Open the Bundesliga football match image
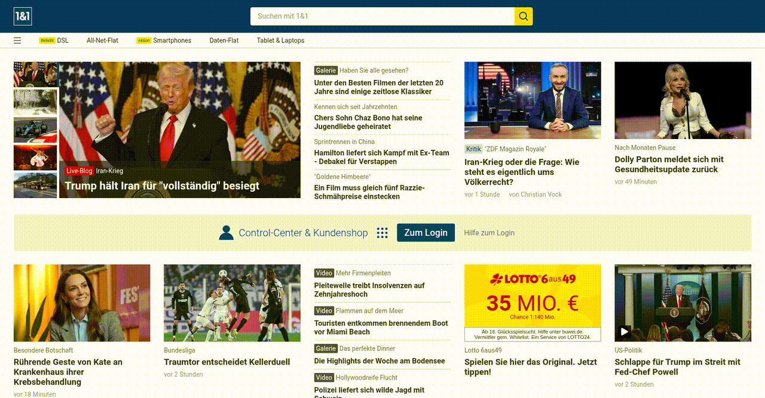Viewport: 765px width, 398px height. (232, 303)
